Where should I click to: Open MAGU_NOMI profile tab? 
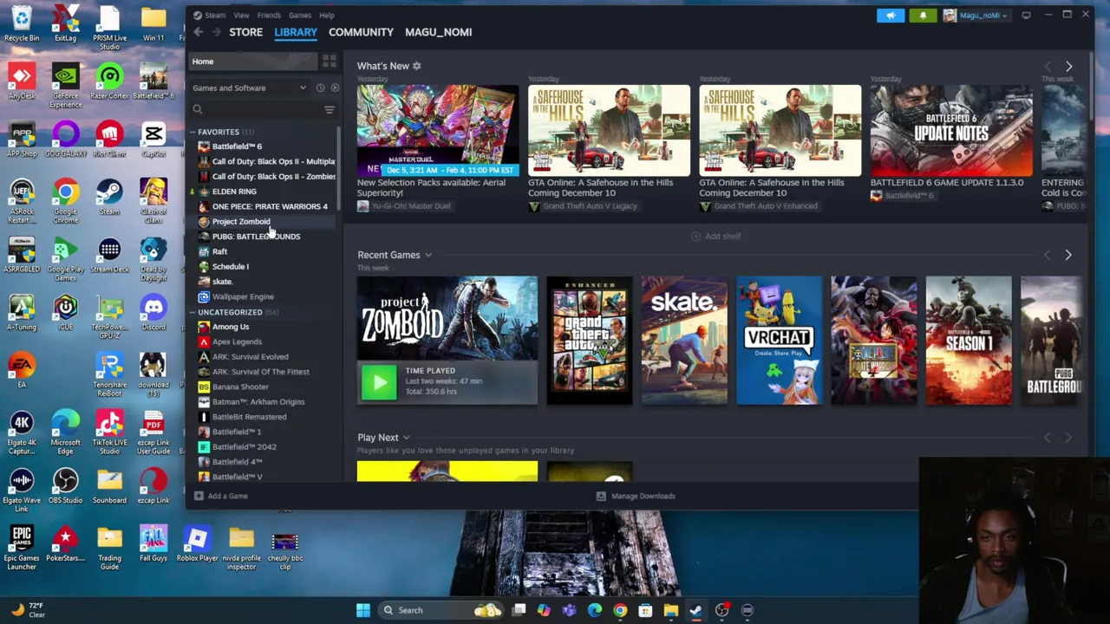(438, 32)
